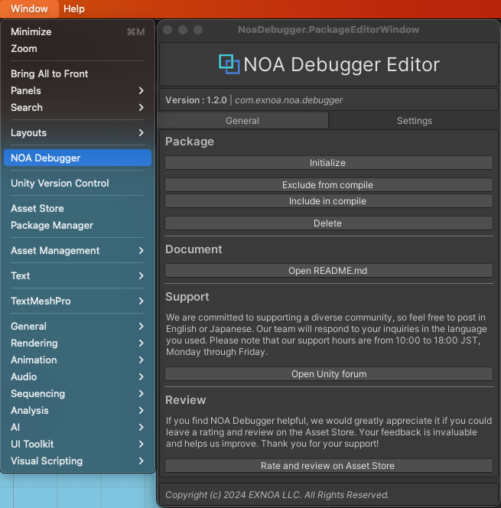
Task: Click the NoaDebugger.PackageEditorWindow title bar text
Action: (329, 30)
